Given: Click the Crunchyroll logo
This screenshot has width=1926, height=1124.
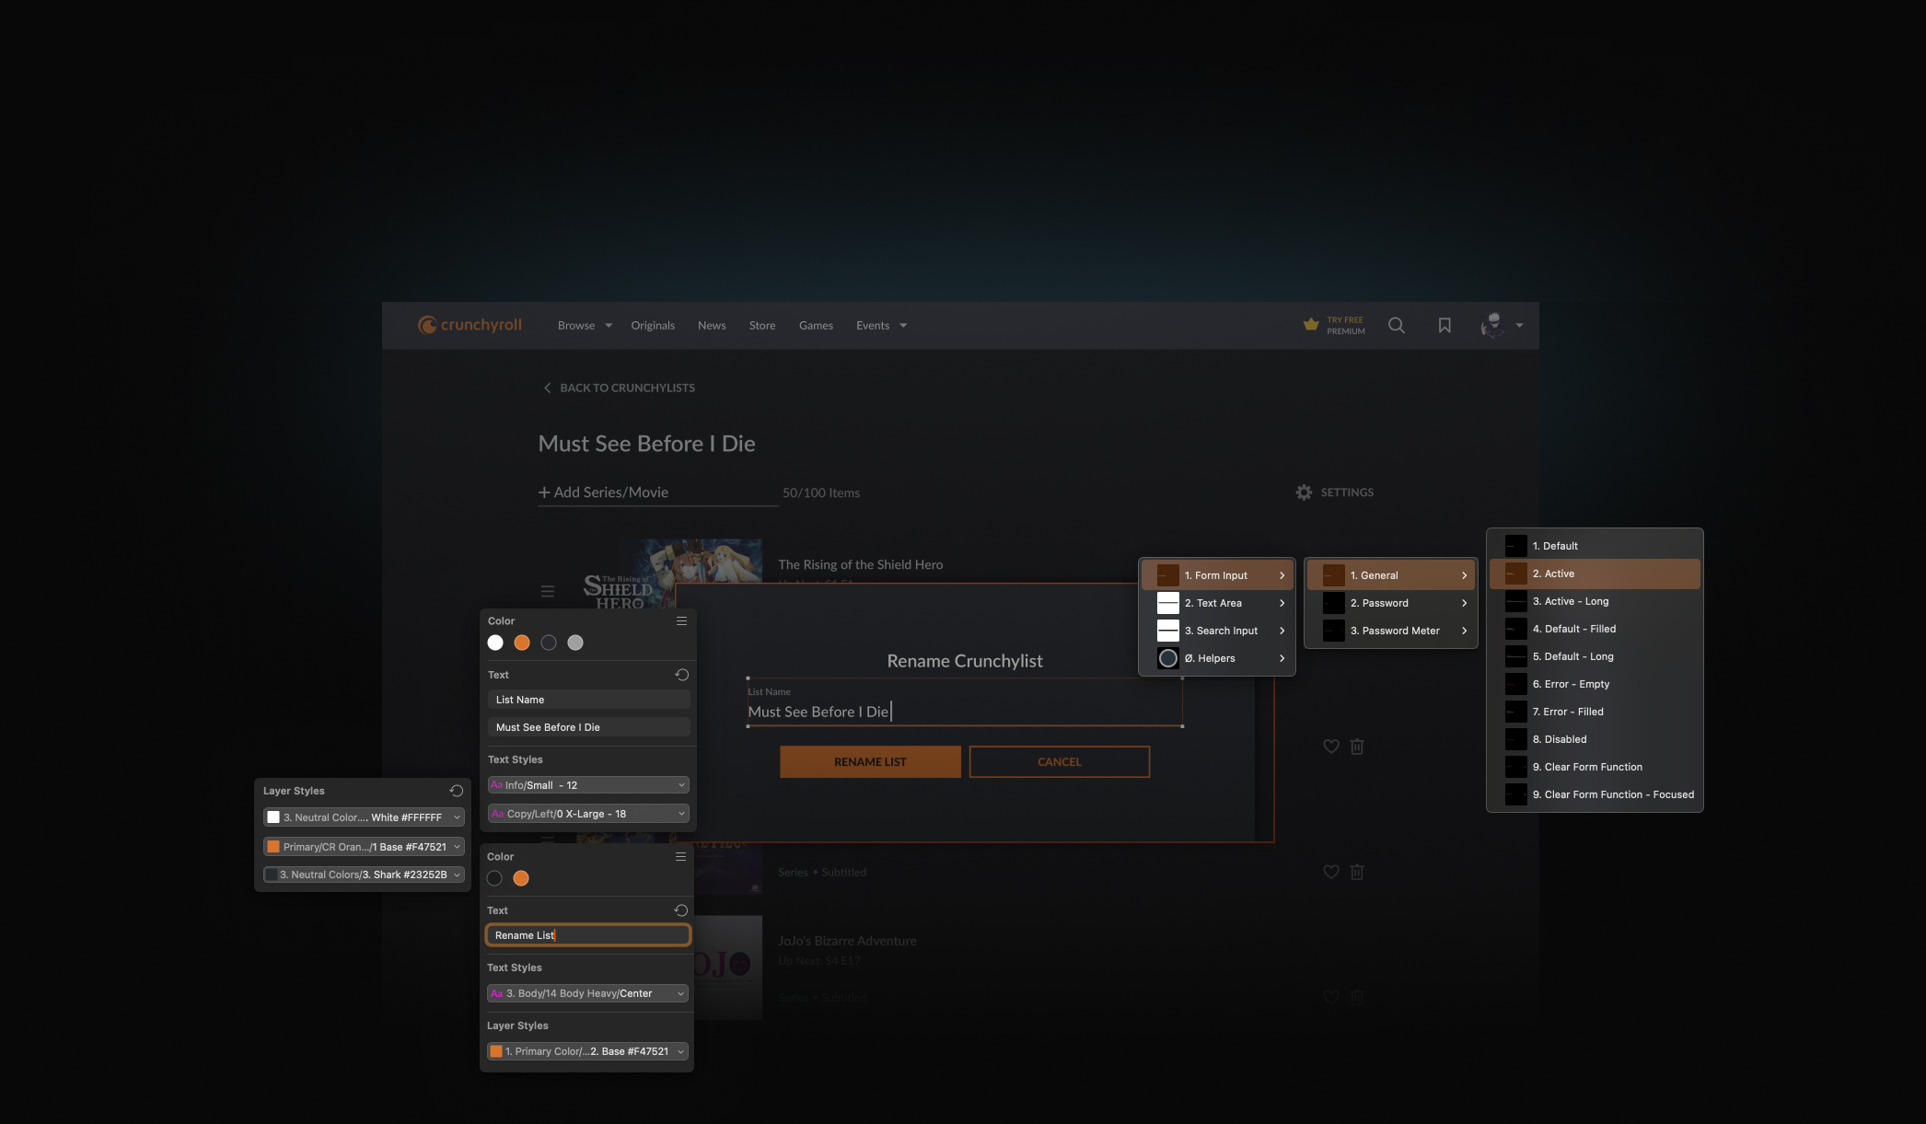Looking at the screenshot, I should click(470, 325).
